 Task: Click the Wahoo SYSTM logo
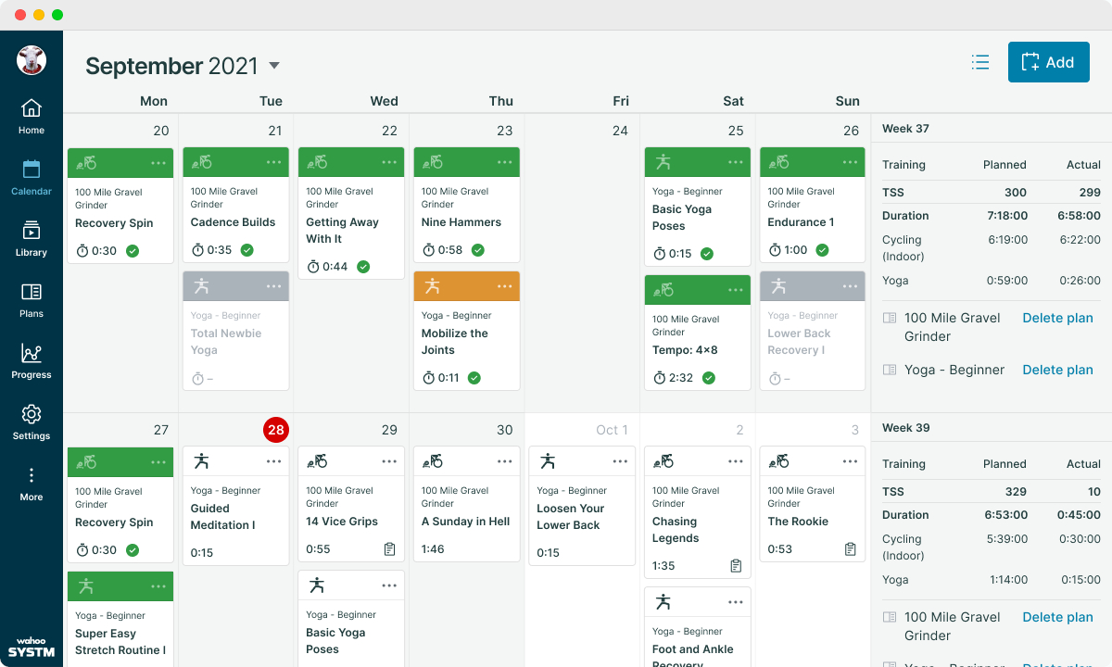tap(32, 645)
